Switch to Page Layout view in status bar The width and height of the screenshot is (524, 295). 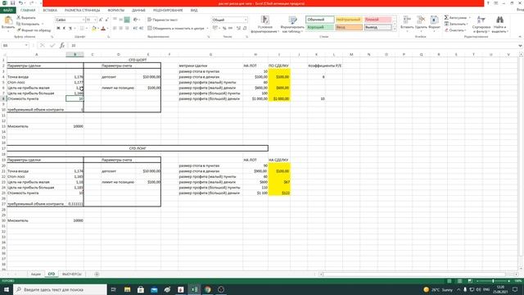pos(460,281)
